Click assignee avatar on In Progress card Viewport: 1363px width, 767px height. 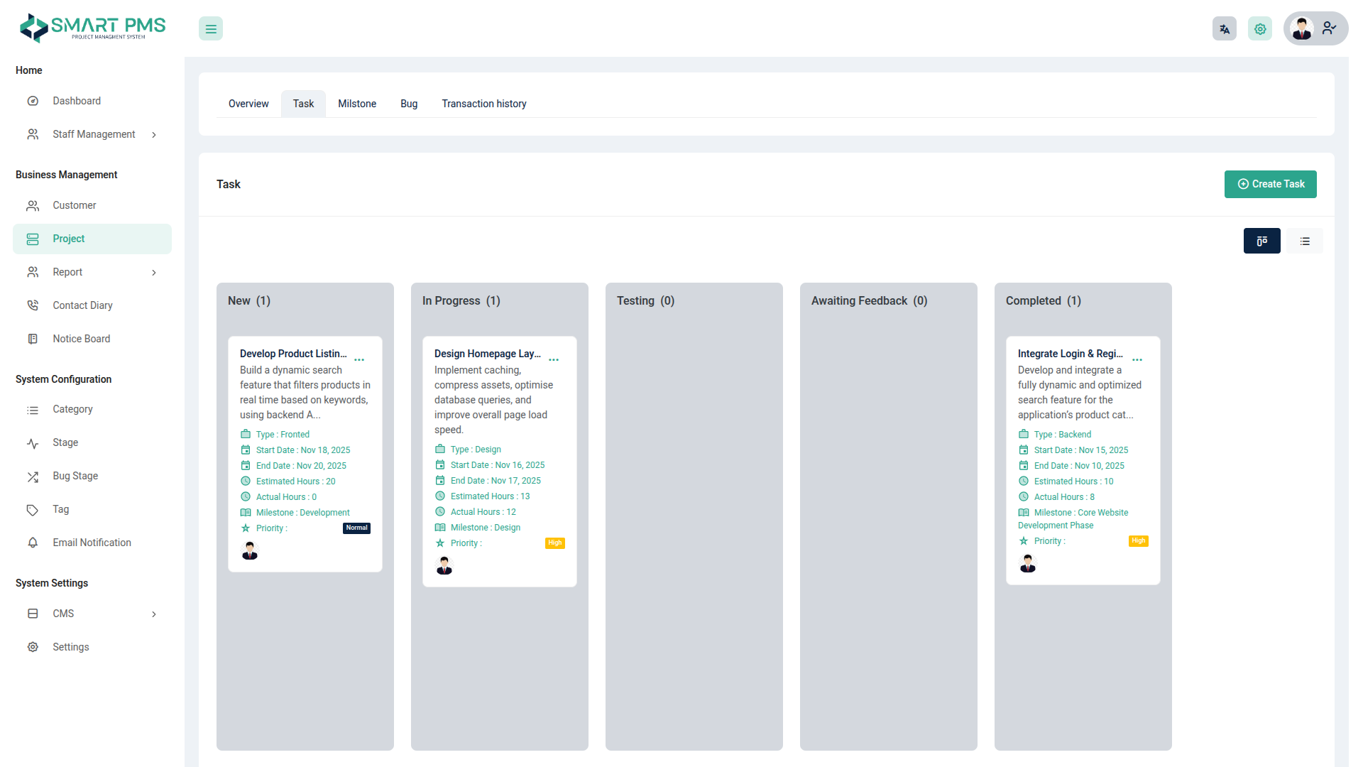click(x=444, y=565)
